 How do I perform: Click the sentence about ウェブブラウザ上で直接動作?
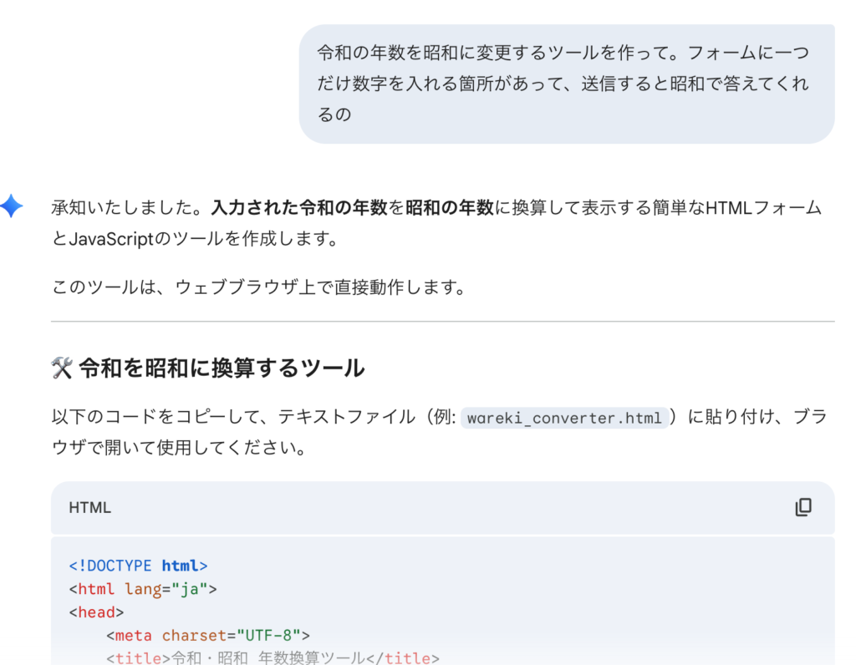pyautogui.click(x=257, y=287)
